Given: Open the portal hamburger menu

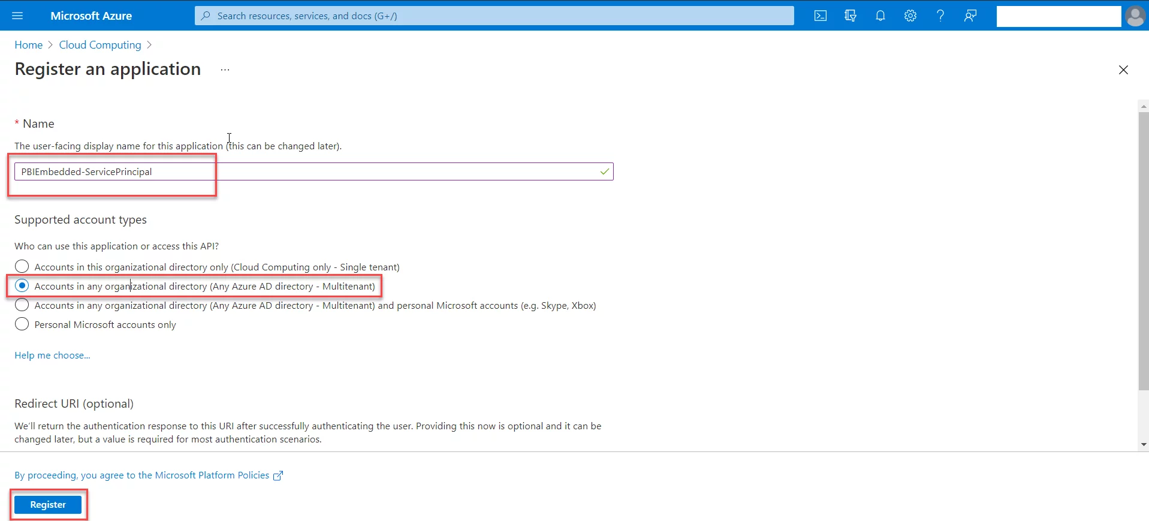Looking at the screenshot, I should coord(17,16).
